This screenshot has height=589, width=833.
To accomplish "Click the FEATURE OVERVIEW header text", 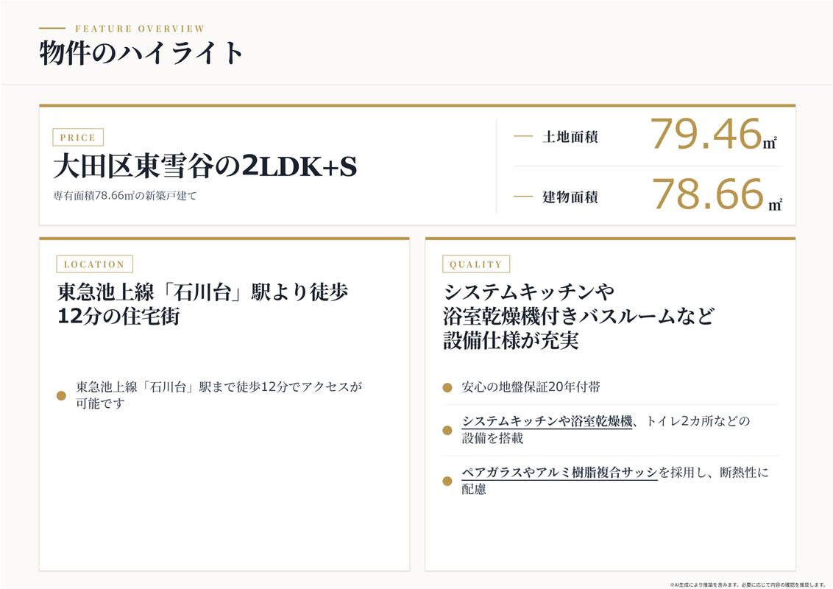I will (140, 29).
